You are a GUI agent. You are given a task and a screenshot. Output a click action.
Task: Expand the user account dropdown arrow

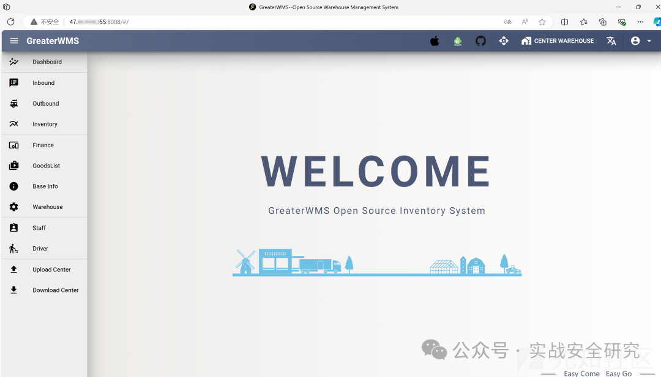click(649, 41)
